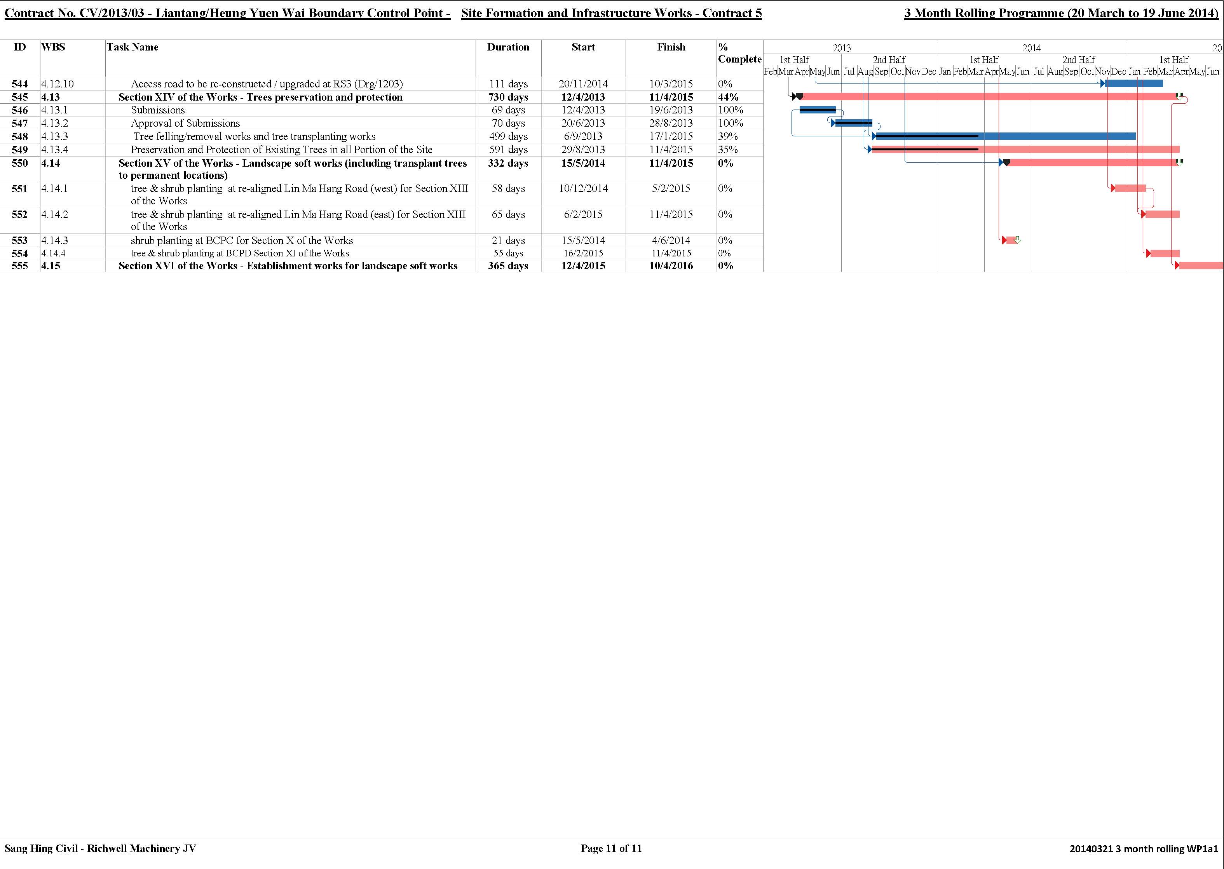Click the 332 days duration cell
Image resolution: width=1224 pixels, height=869 pixels.
[508, 163]
